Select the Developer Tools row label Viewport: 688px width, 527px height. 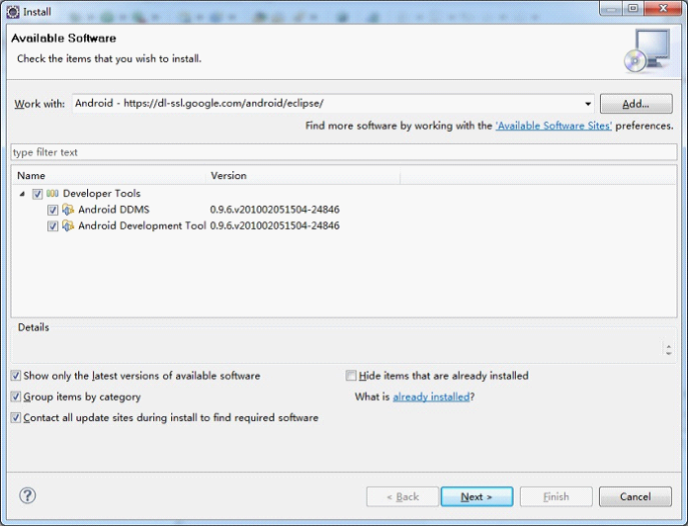pos(102,194)
